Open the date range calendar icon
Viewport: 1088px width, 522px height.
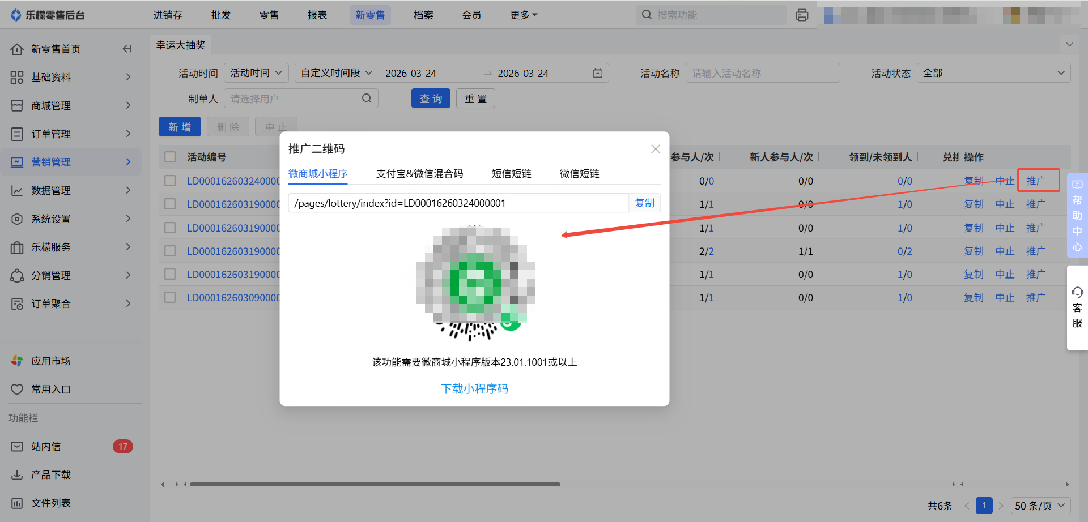pyautogui.click(x=597, y=73)
